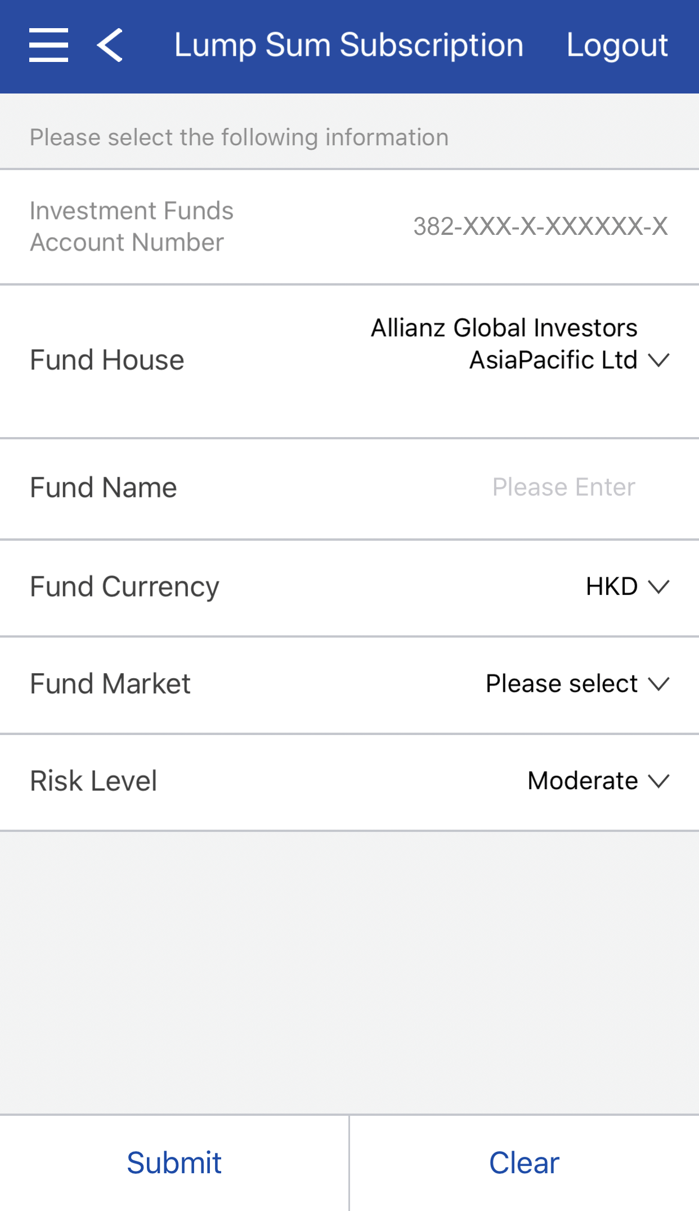Enter text in the Fund Name field
Screen dimensions: 699x1211
[563, 487]
